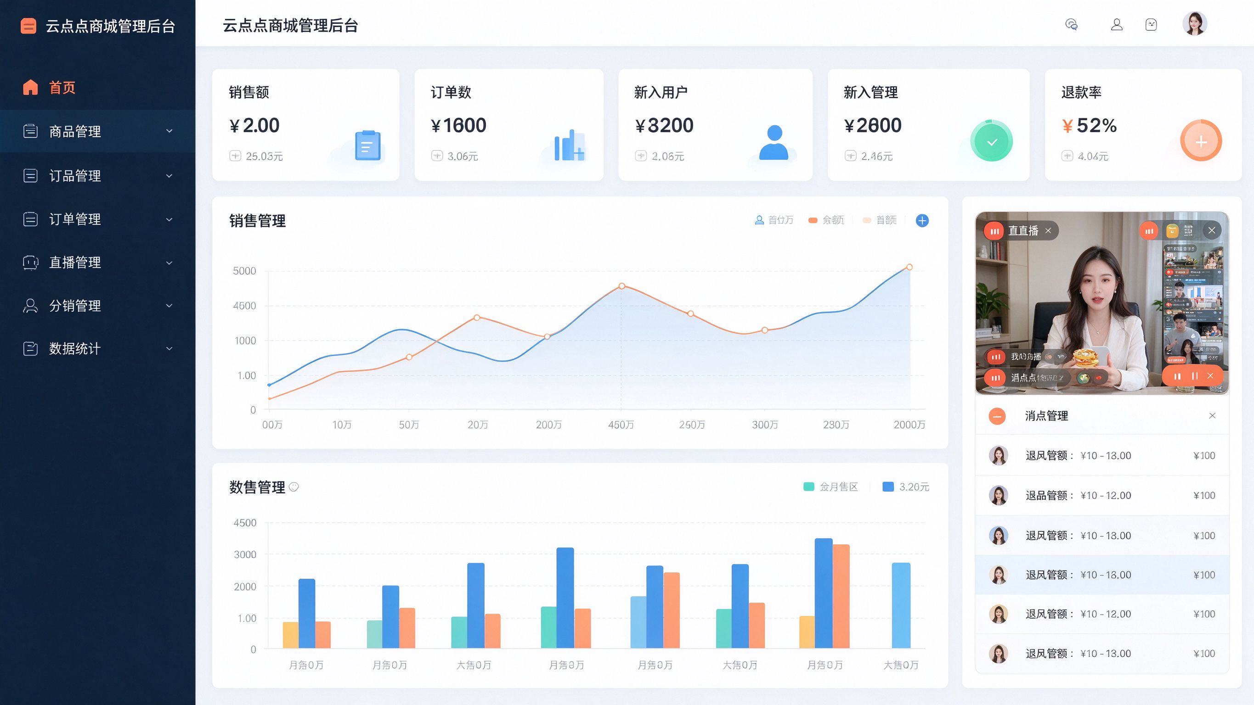
Task: Open 订品管理 menu item
Action: 97,176
